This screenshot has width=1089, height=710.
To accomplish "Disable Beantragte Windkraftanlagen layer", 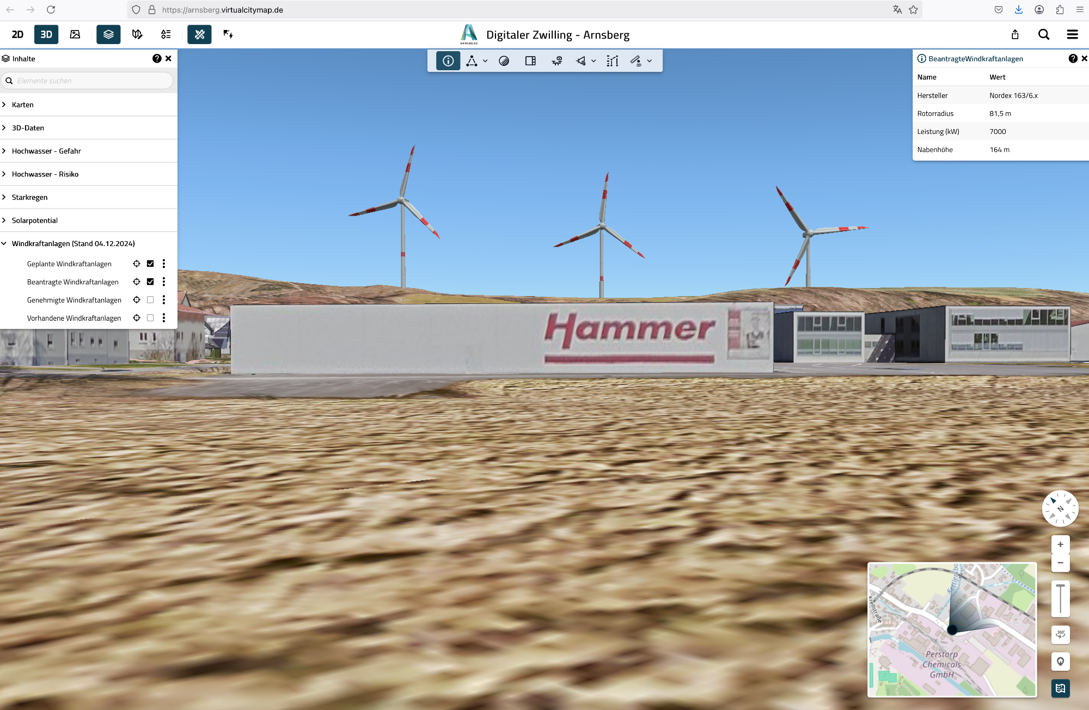I will (x=150, y=281).
